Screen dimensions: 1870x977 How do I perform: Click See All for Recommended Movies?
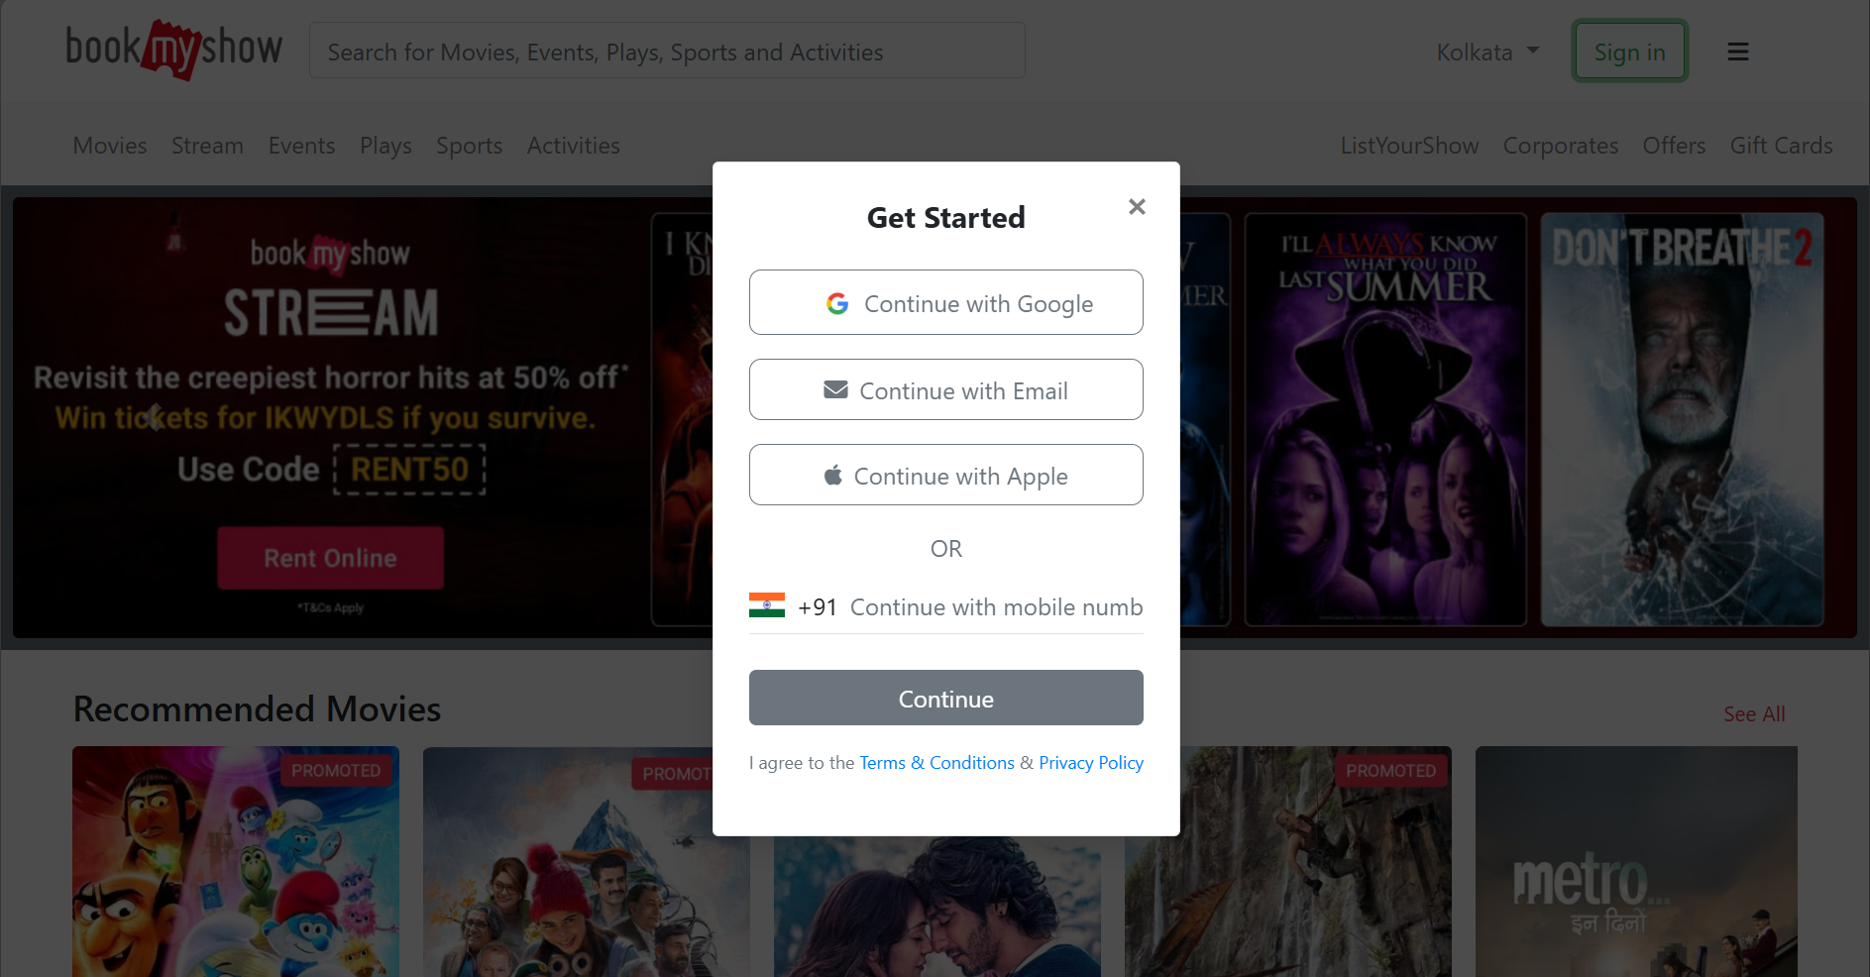(x=1753, y=713)
